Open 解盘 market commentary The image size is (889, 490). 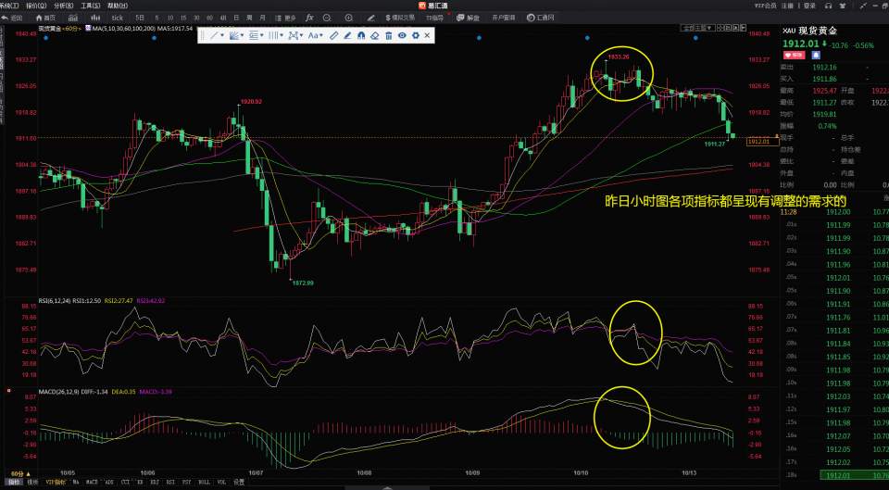pyautogui.click(x=469, y=19)
